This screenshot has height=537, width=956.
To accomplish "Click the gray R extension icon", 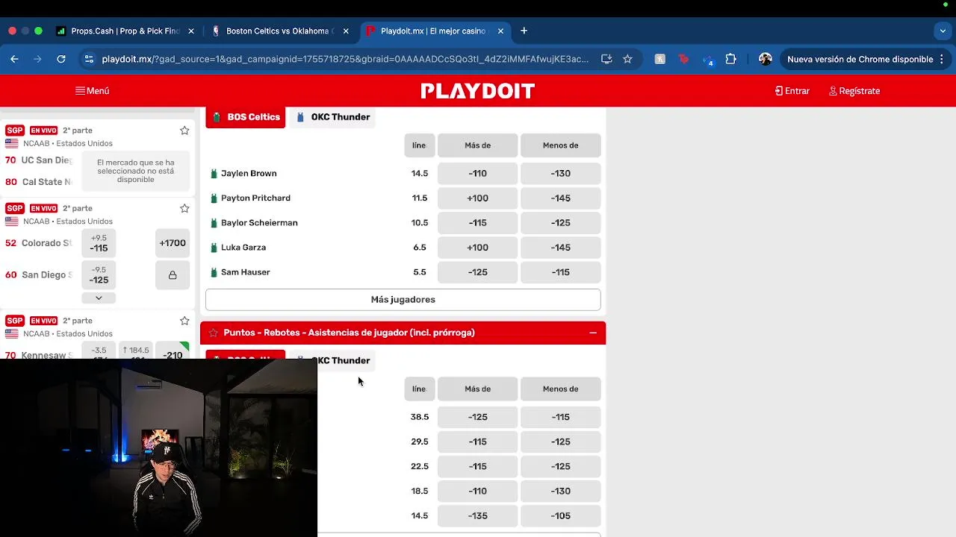I will tap(659, 59).
